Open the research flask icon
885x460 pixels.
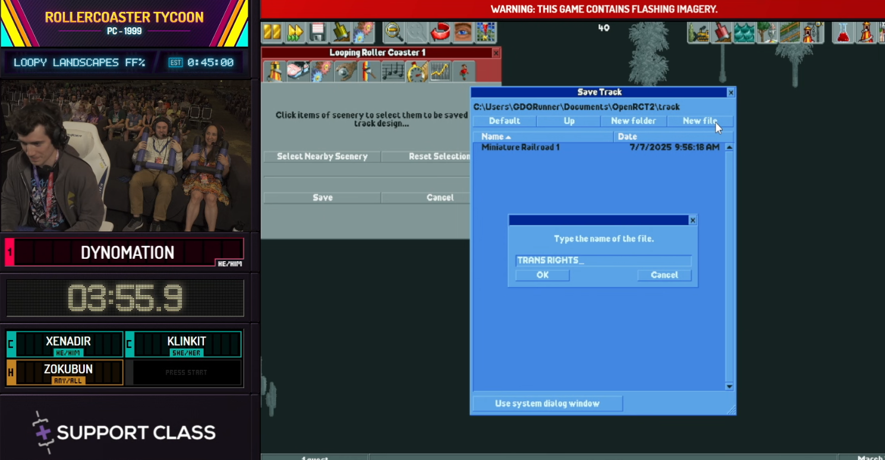pyautogui.click(x=844, y=32)
